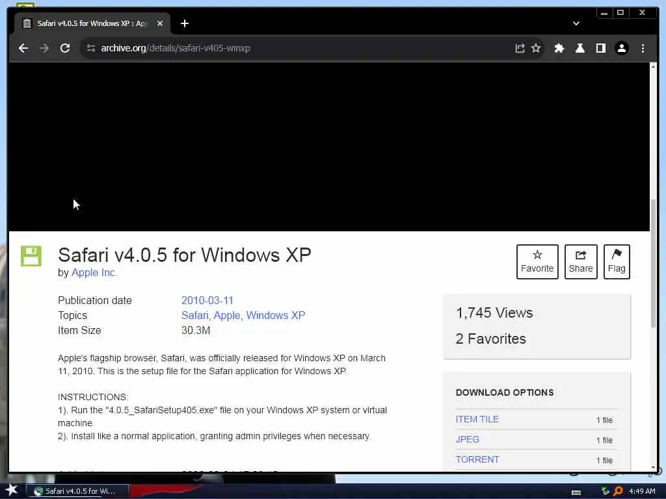Image resolution: width=666 pixels, height=499 pixels.
Task: Click the INSTRUCTIONS: text line
Action: pos(93,397)
